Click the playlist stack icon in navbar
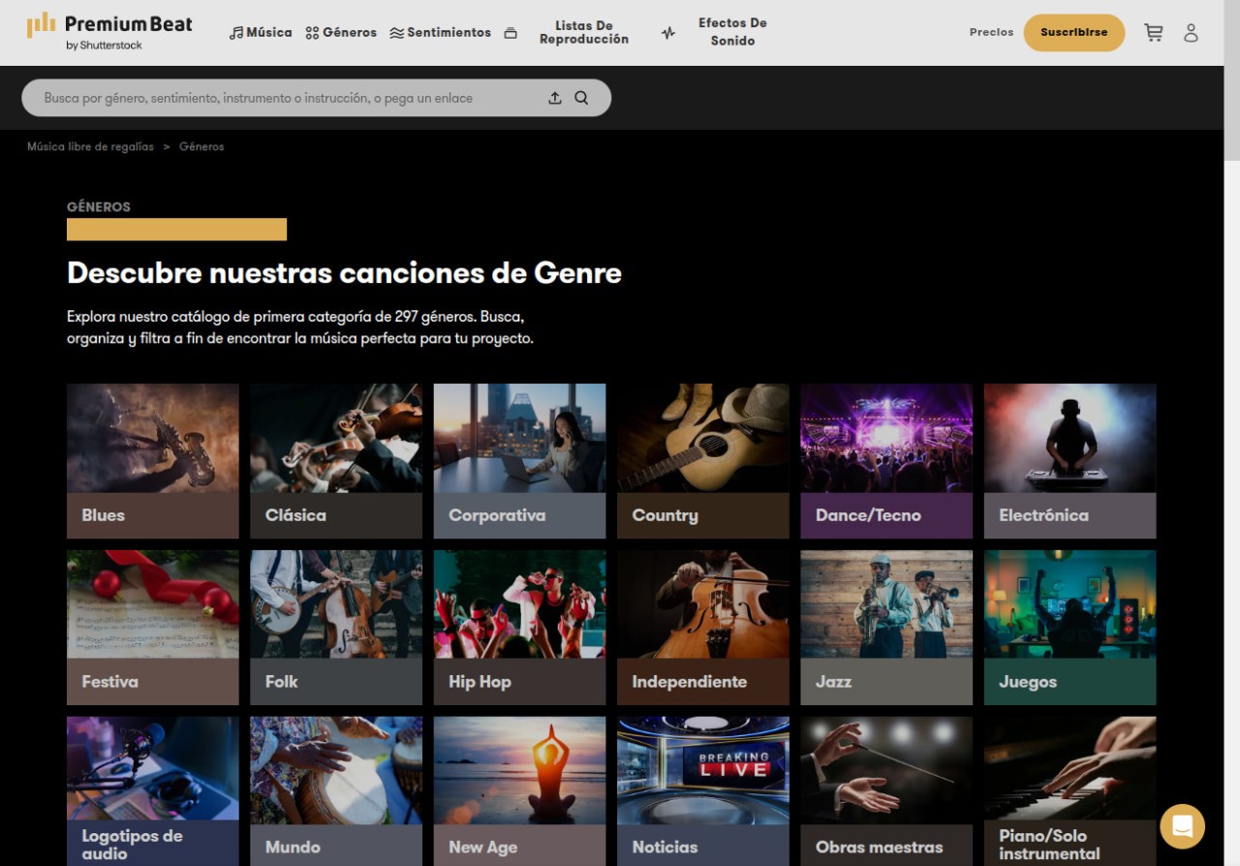The image size is (1240, 866). pyautogui.click(x=511, y=33)
